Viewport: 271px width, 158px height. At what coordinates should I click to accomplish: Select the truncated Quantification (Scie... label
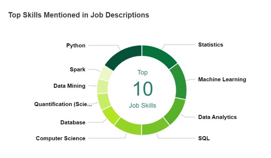coord(63,104)
